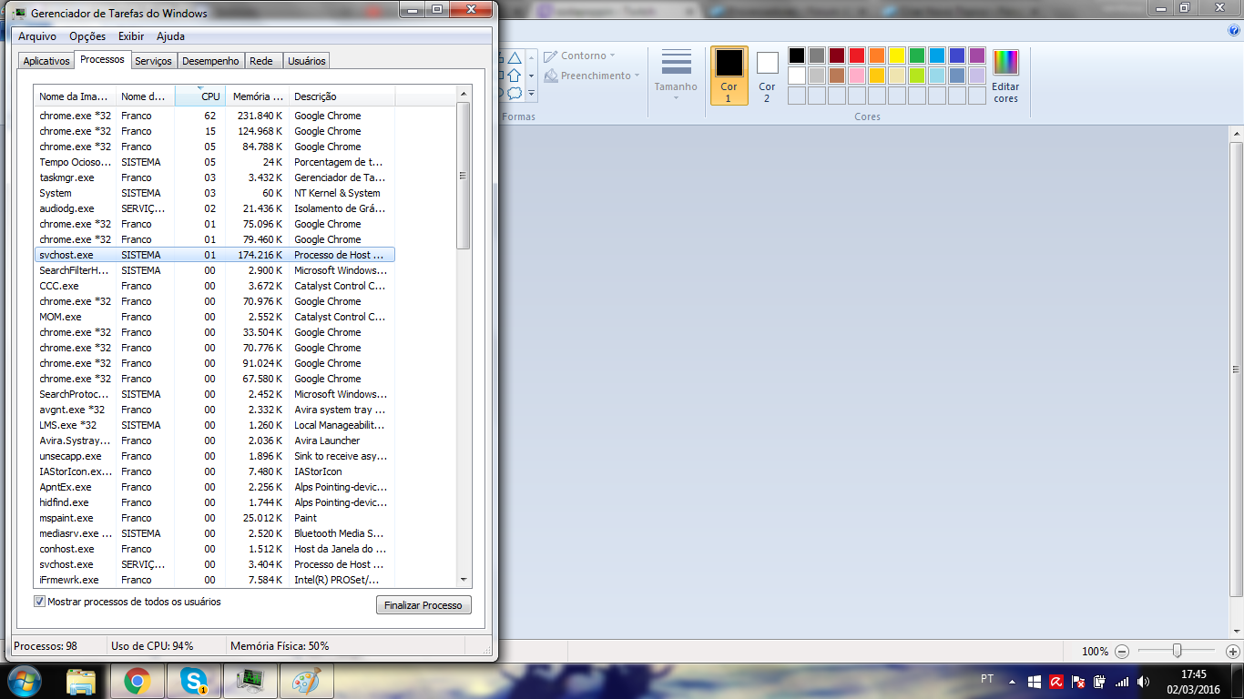
Task: Sort processes by CPU column header
Action: (x=200, y=96)
